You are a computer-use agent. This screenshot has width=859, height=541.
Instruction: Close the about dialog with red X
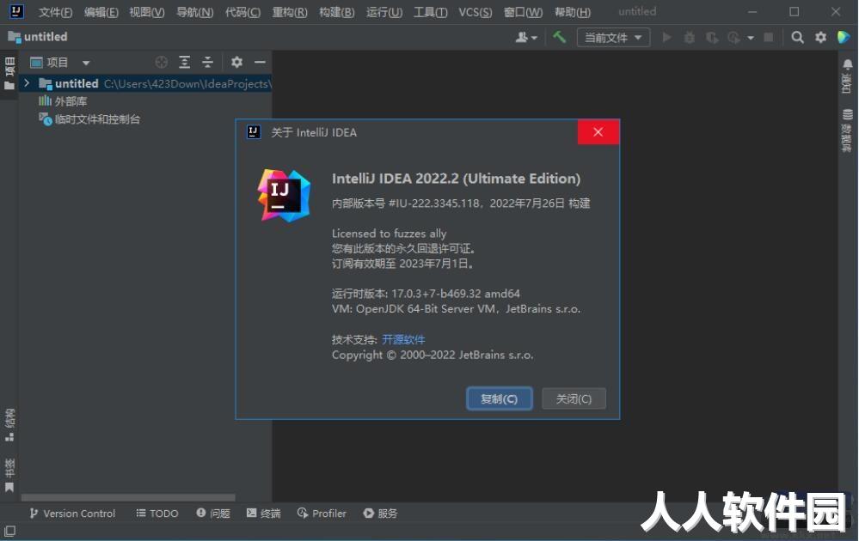[x=598, y=132]
